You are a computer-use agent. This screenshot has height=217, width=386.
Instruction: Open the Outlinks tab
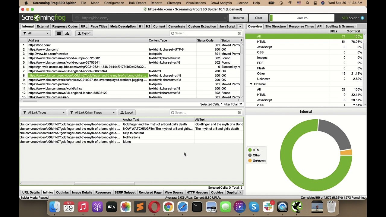62,192
